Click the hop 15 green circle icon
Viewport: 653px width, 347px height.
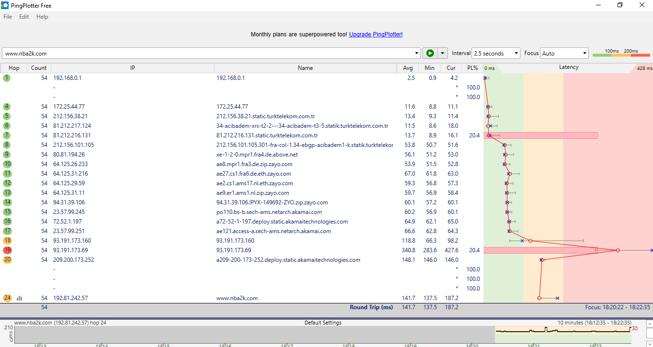click(7, 212)
